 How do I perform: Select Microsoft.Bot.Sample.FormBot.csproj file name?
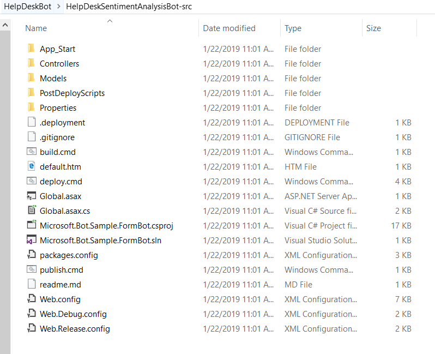pos(106,225)
